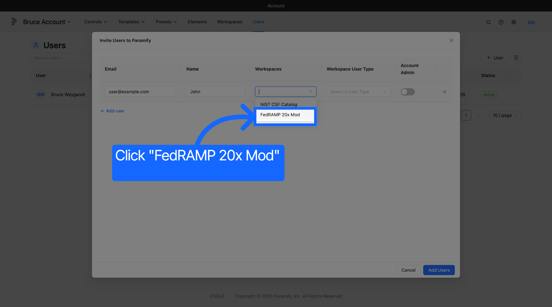Click the Status column header
552x307 pixels.
[488, 75]
